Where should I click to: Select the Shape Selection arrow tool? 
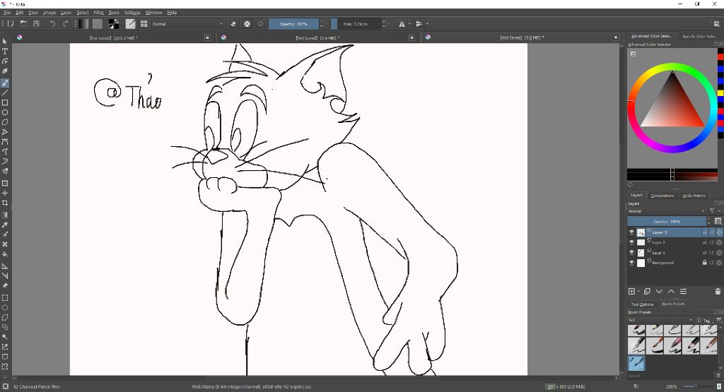[x=5, y=42]
